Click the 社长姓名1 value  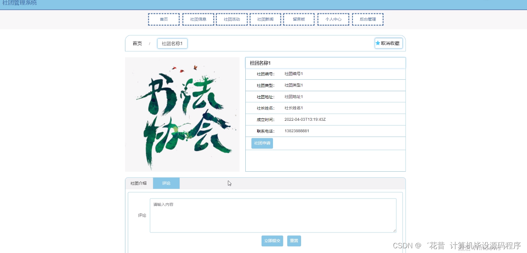[294, 108]
